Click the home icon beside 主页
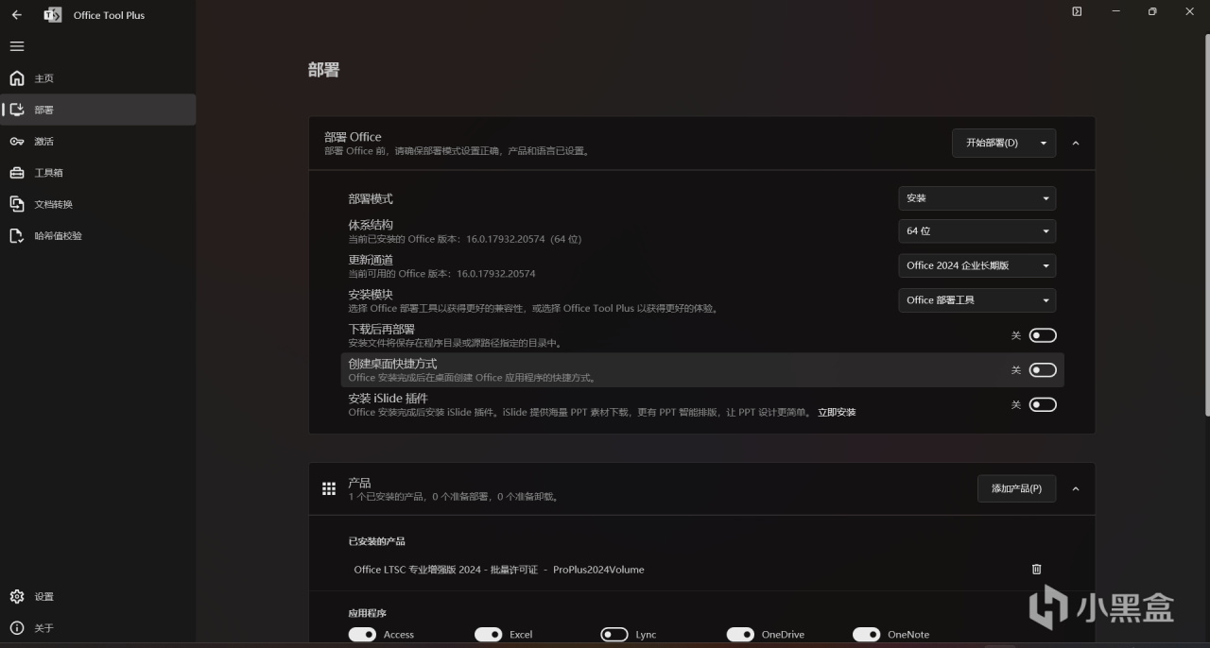Viewport: 1210px width, 648px height. coord(17,78)
